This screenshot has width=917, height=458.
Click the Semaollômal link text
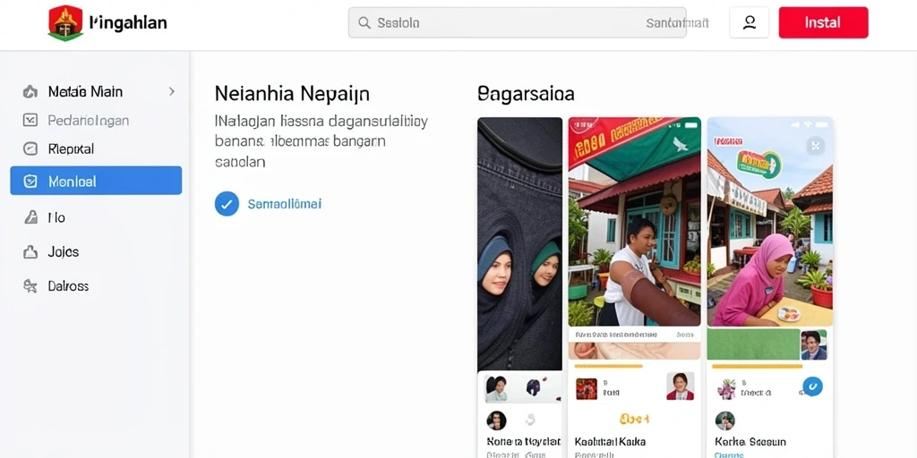tap(284, 205)
